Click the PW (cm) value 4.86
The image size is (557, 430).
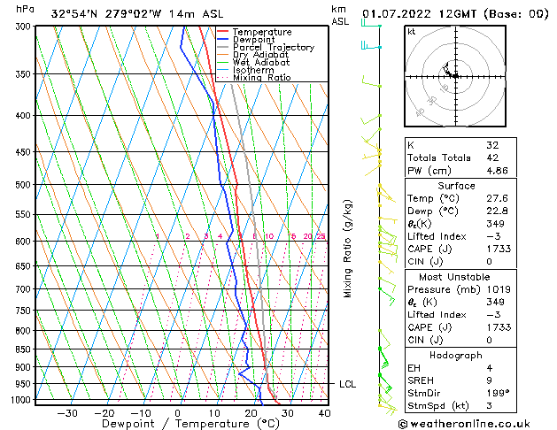pos(496,170)
